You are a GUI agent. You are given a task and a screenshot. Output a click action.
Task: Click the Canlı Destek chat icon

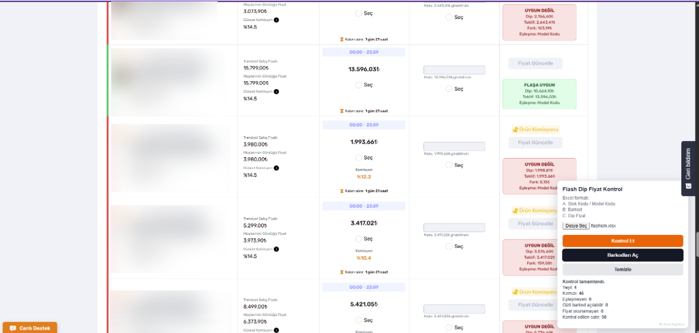pos(12,328)
